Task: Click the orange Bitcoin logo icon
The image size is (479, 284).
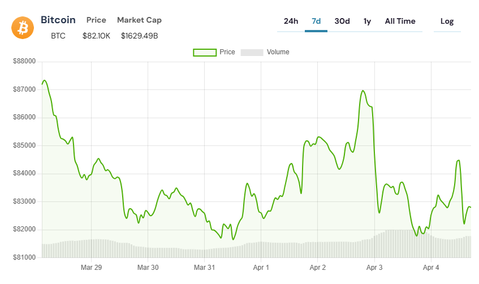Action: (23, 28)
